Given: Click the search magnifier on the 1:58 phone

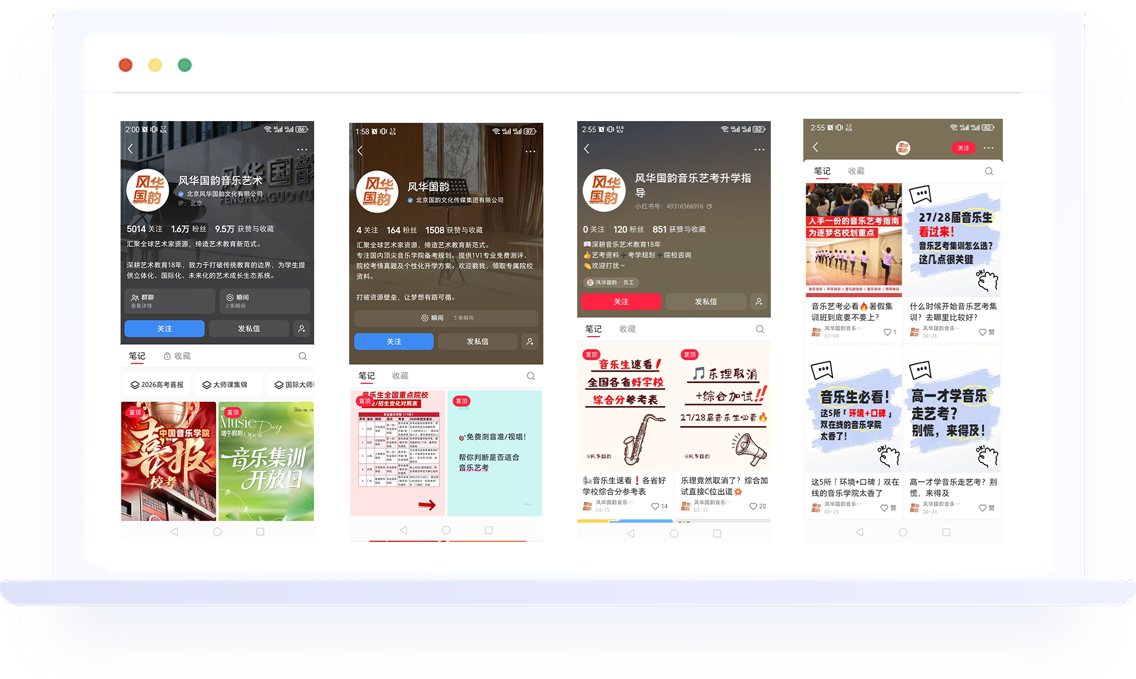Looking at the screenshot, I should pyautogui.click(x=531, y=376).
